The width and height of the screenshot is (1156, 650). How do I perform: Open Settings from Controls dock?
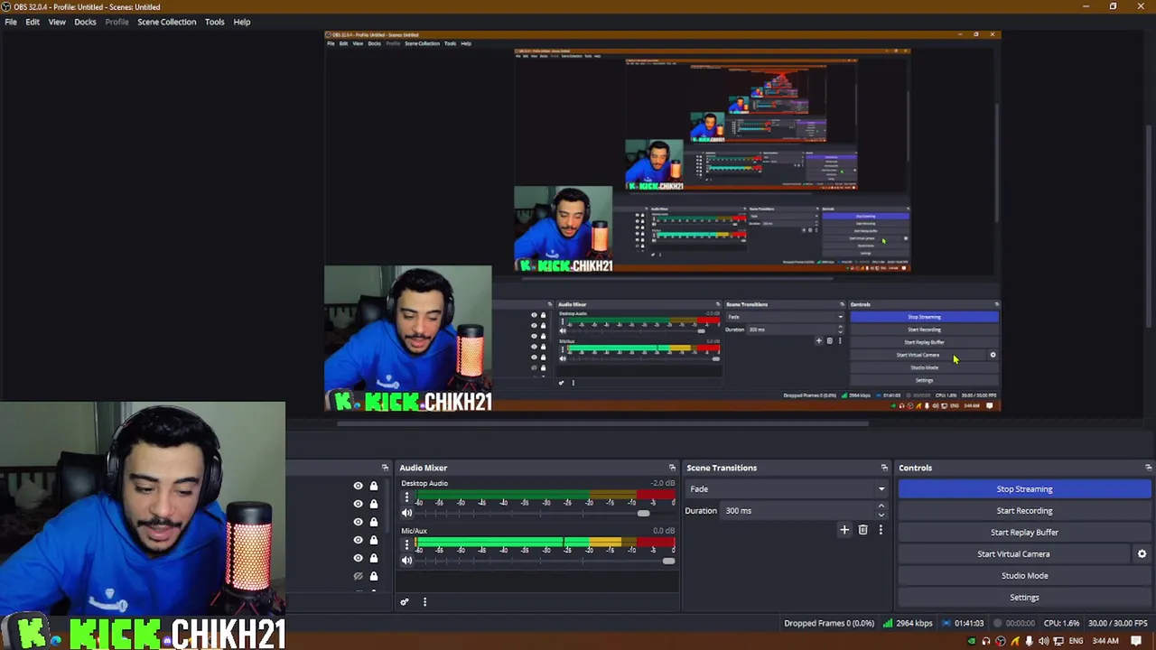click(1024, 598)
